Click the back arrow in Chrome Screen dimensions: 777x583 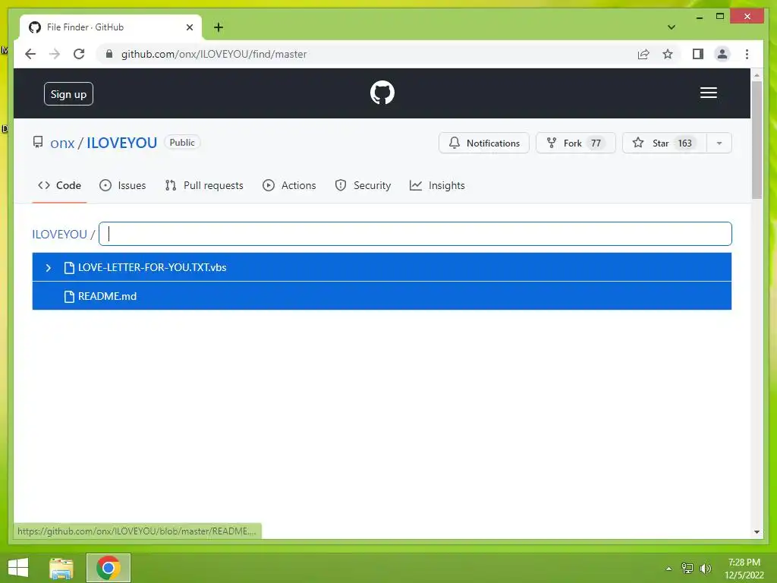tap(30, 54)
